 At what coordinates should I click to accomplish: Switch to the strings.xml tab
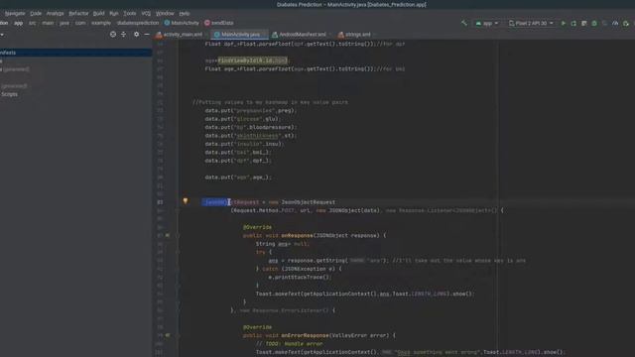point(357,35)
